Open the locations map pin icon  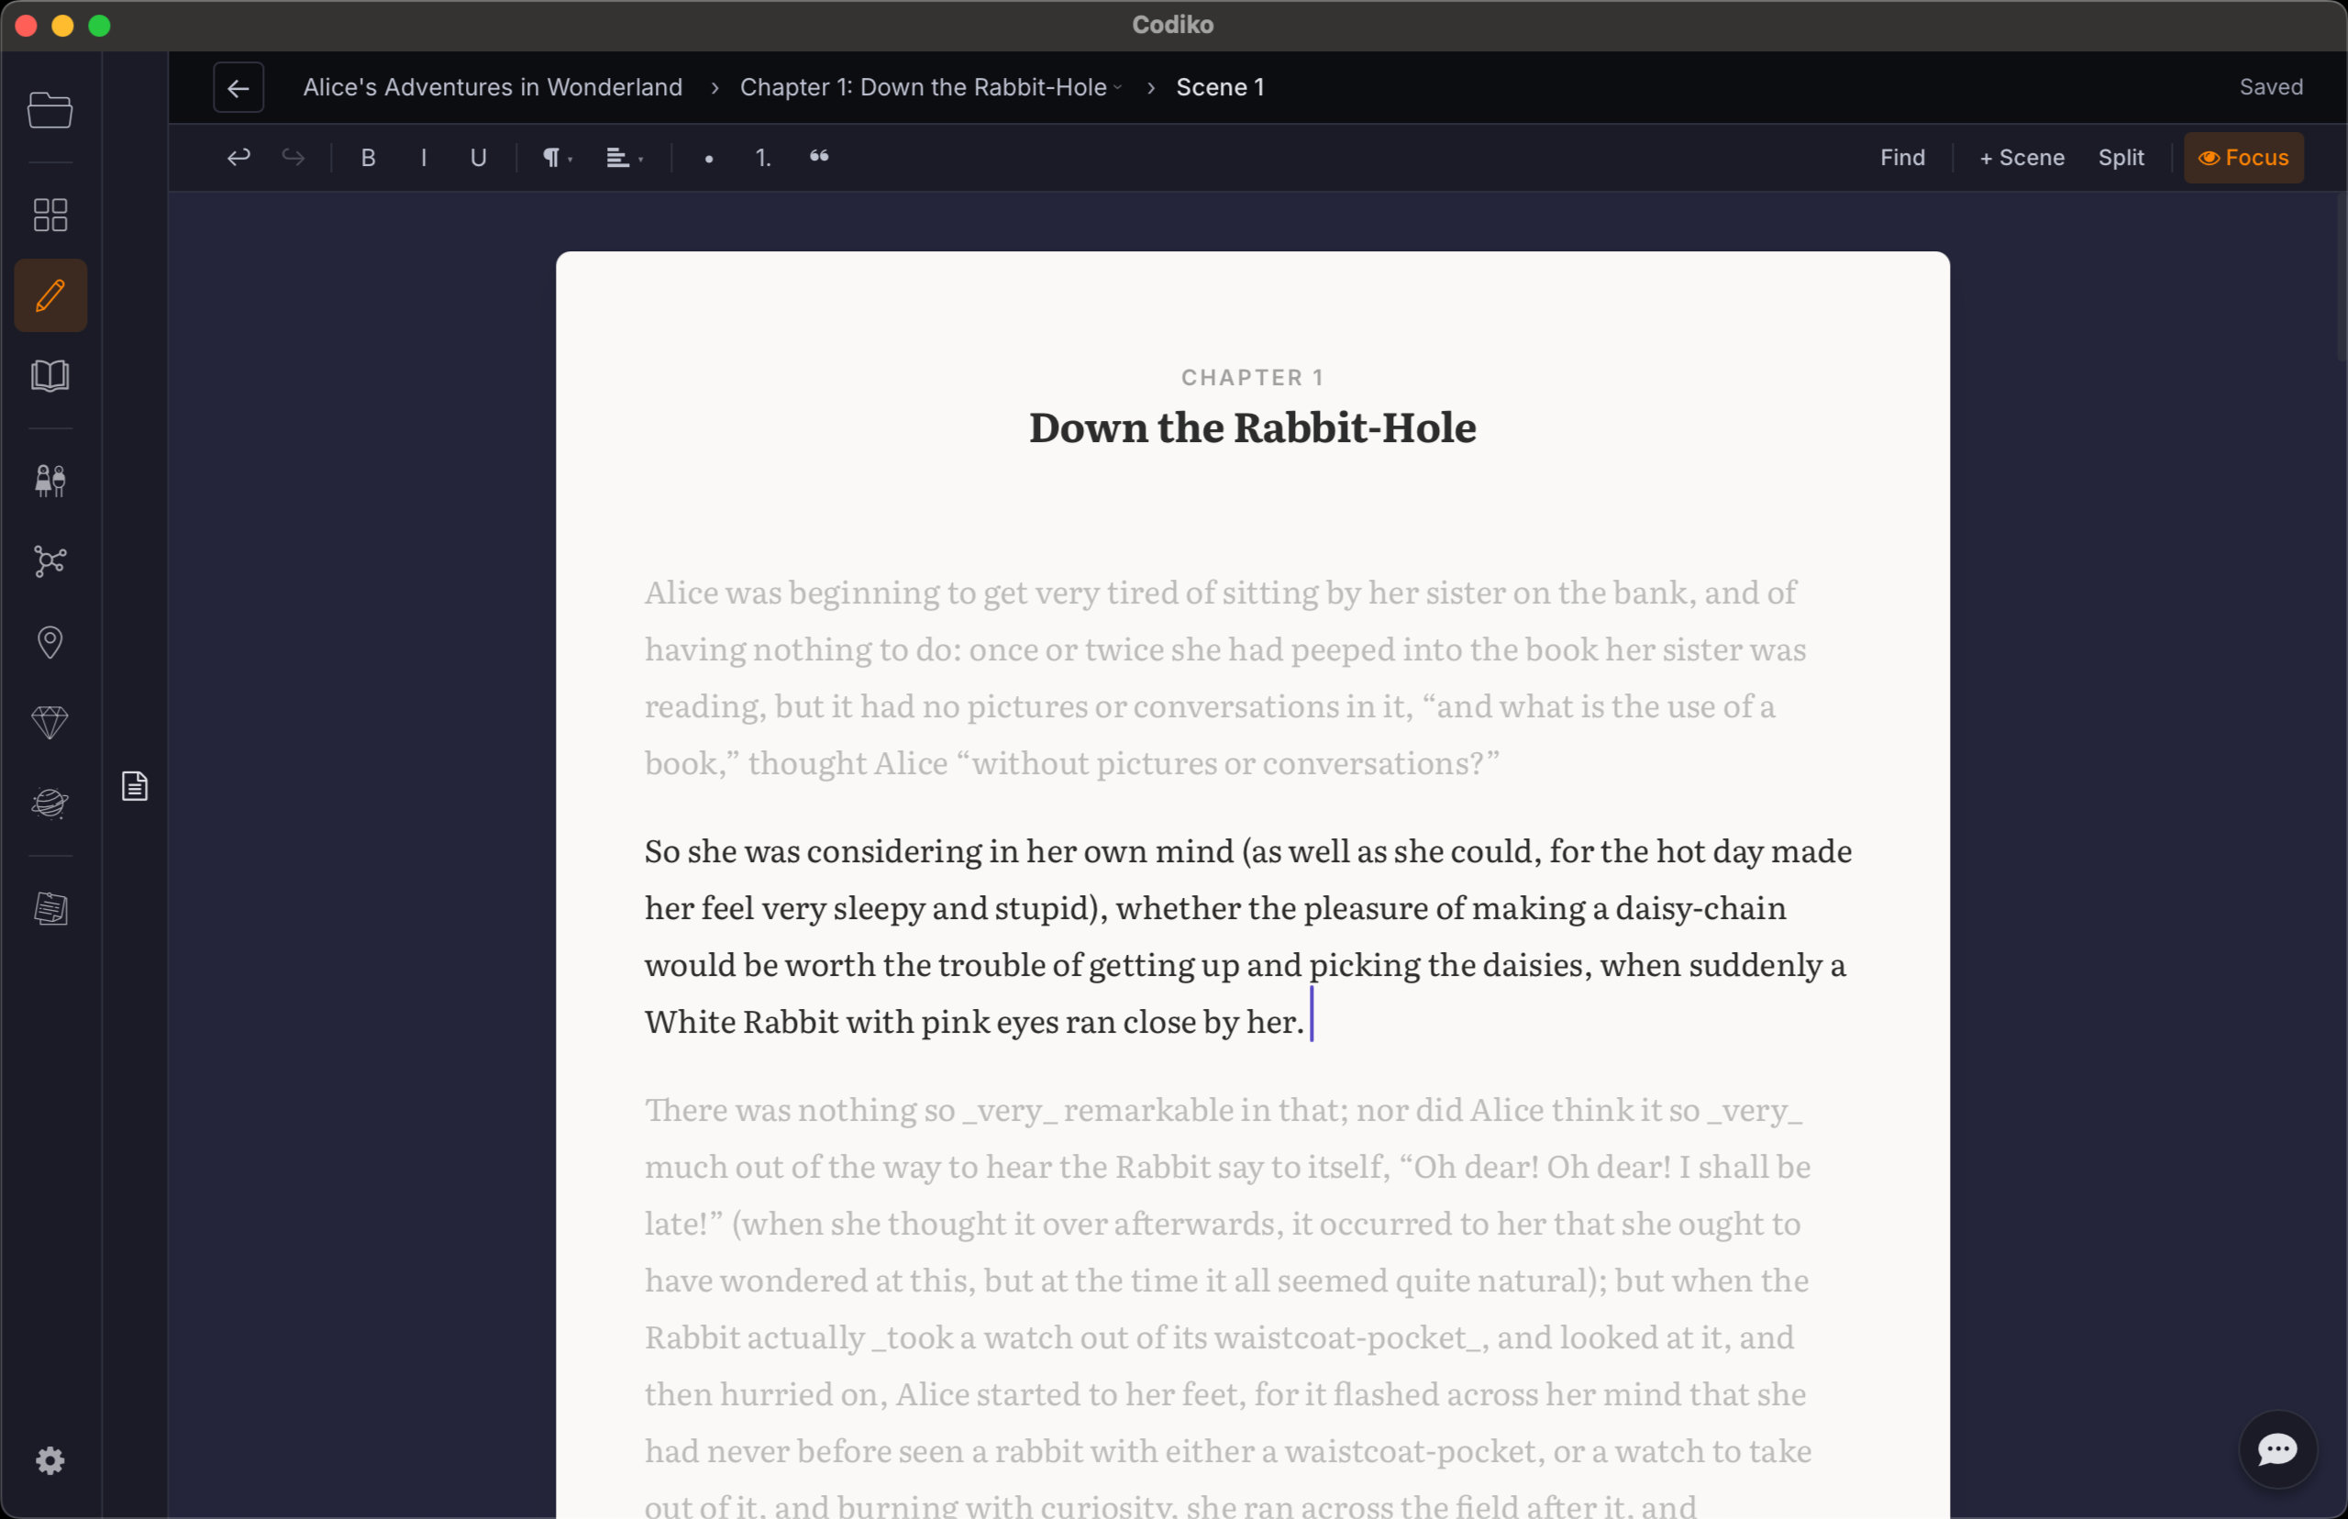click(50, 642)
